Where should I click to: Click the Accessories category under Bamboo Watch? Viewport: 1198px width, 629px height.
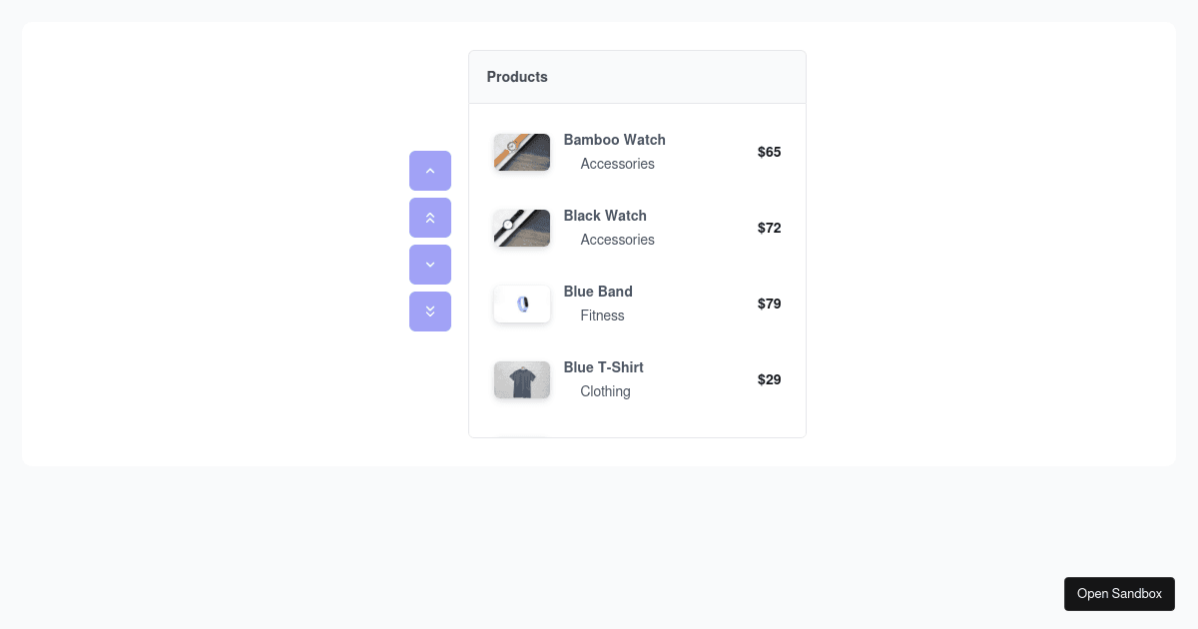(617, 164)
